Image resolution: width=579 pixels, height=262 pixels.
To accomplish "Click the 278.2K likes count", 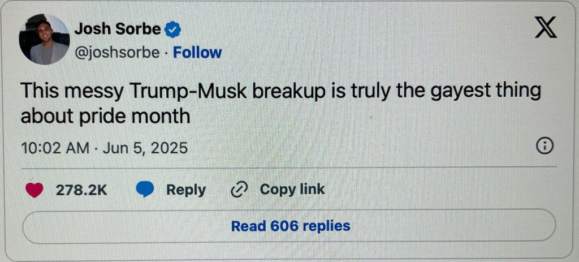I will click(x=81, y=190).
